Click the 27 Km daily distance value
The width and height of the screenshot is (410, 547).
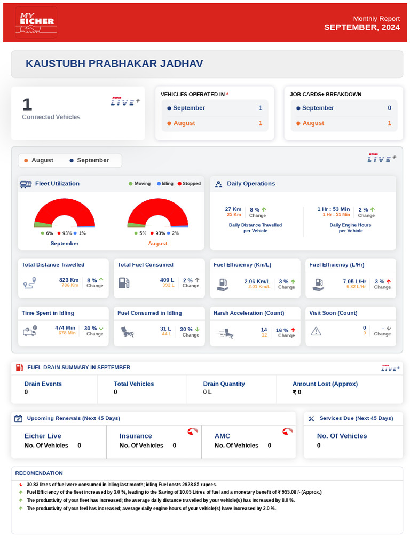(233, 209)
